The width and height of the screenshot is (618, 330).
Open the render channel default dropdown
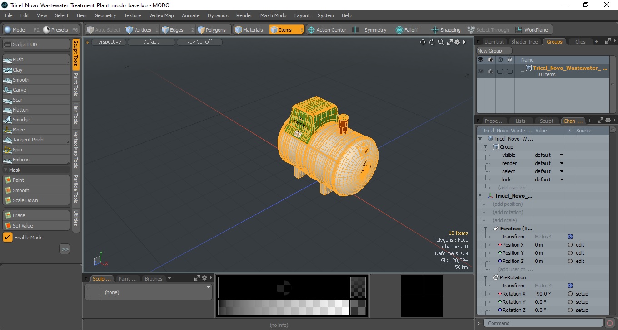click(549, 163)
